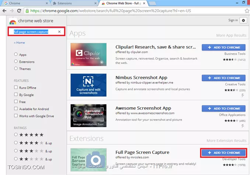Check Available for Android

(x=15, y=108)
